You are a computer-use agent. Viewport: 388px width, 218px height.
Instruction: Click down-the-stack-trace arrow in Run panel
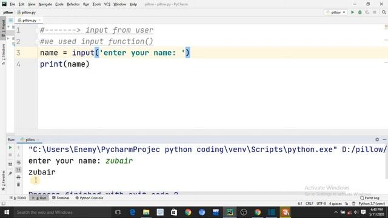pos(18,155)
